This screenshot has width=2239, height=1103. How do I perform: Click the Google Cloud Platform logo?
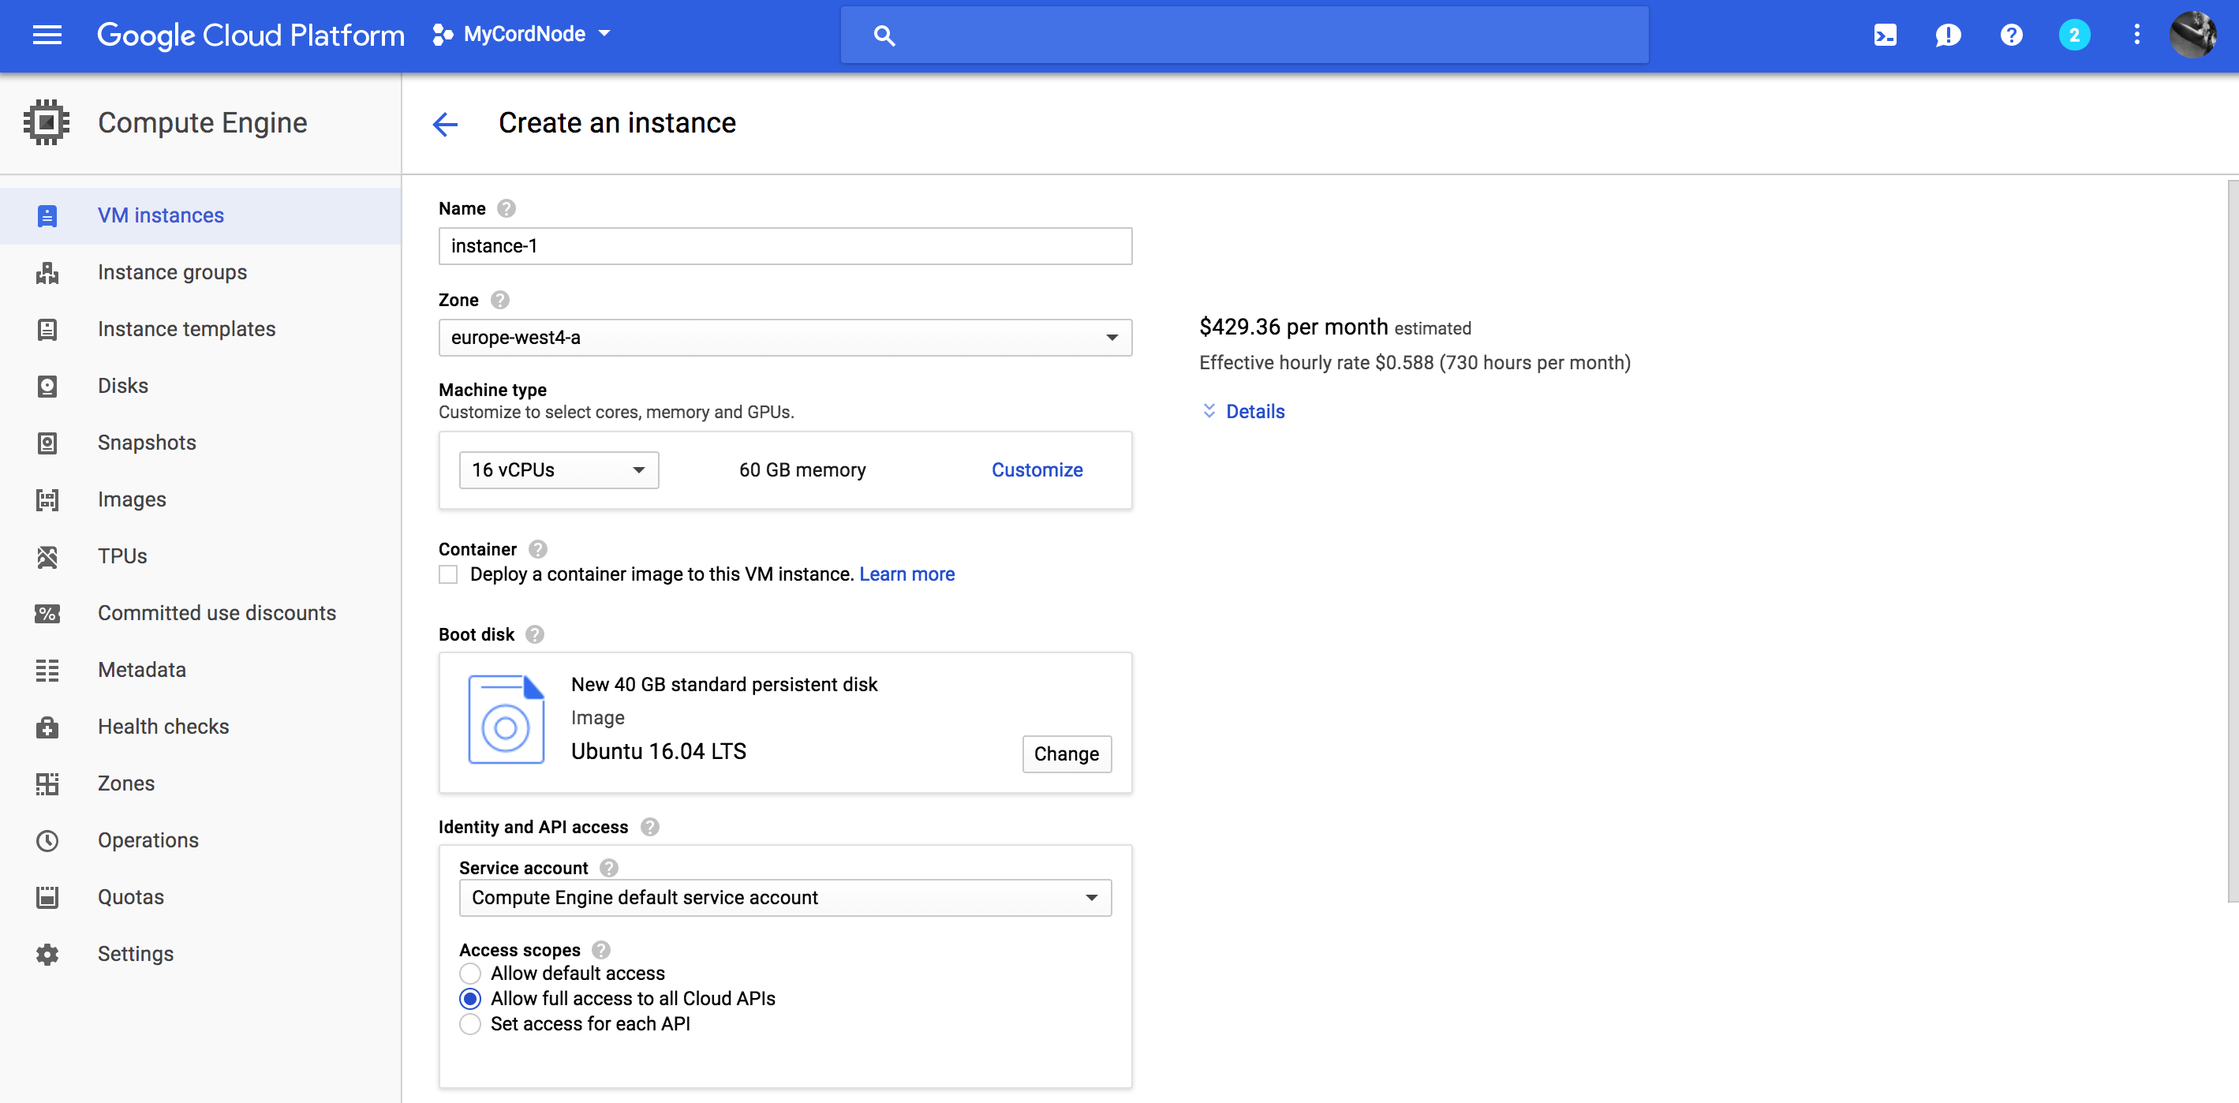tap(250, 35)
